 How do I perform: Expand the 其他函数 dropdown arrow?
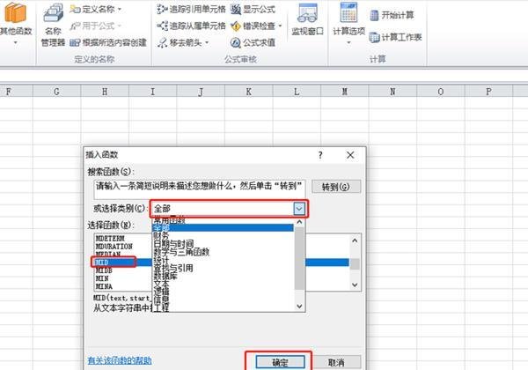16,43
